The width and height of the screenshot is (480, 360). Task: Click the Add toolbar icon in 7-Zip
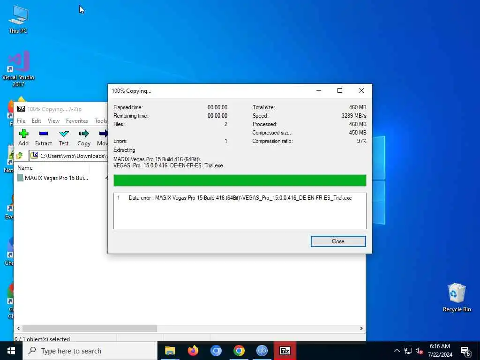[x=23, y=137]
